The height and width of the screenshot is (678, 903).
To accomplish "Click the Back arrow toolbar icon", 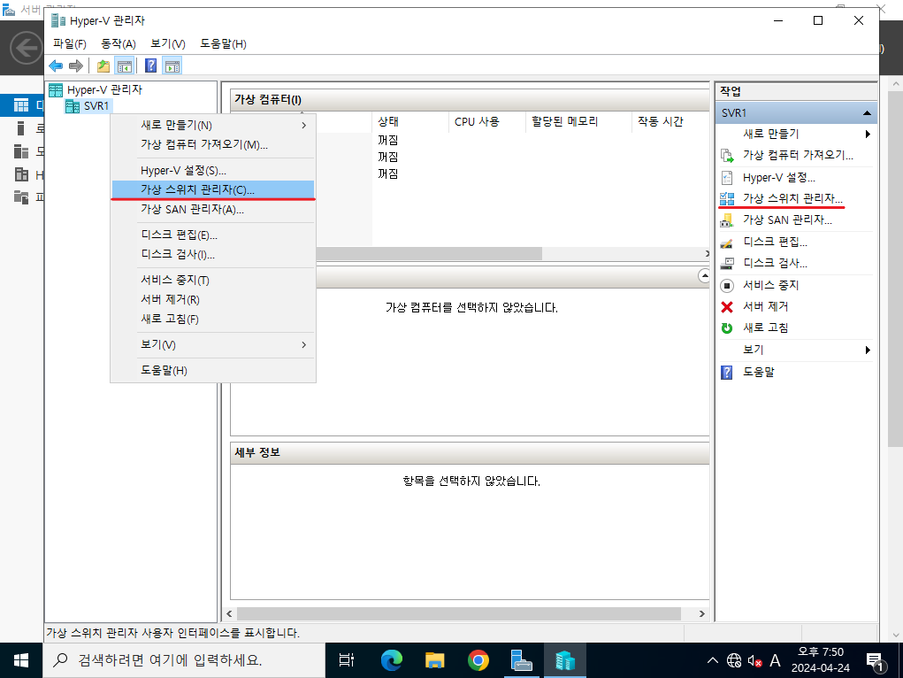I will click(x=56, y=65).
